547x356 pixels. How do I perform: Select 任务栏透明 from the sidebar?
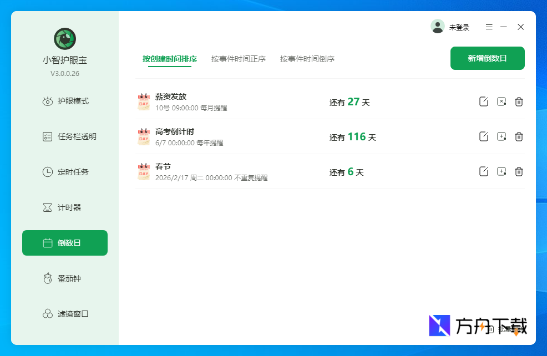pos(64,136)
